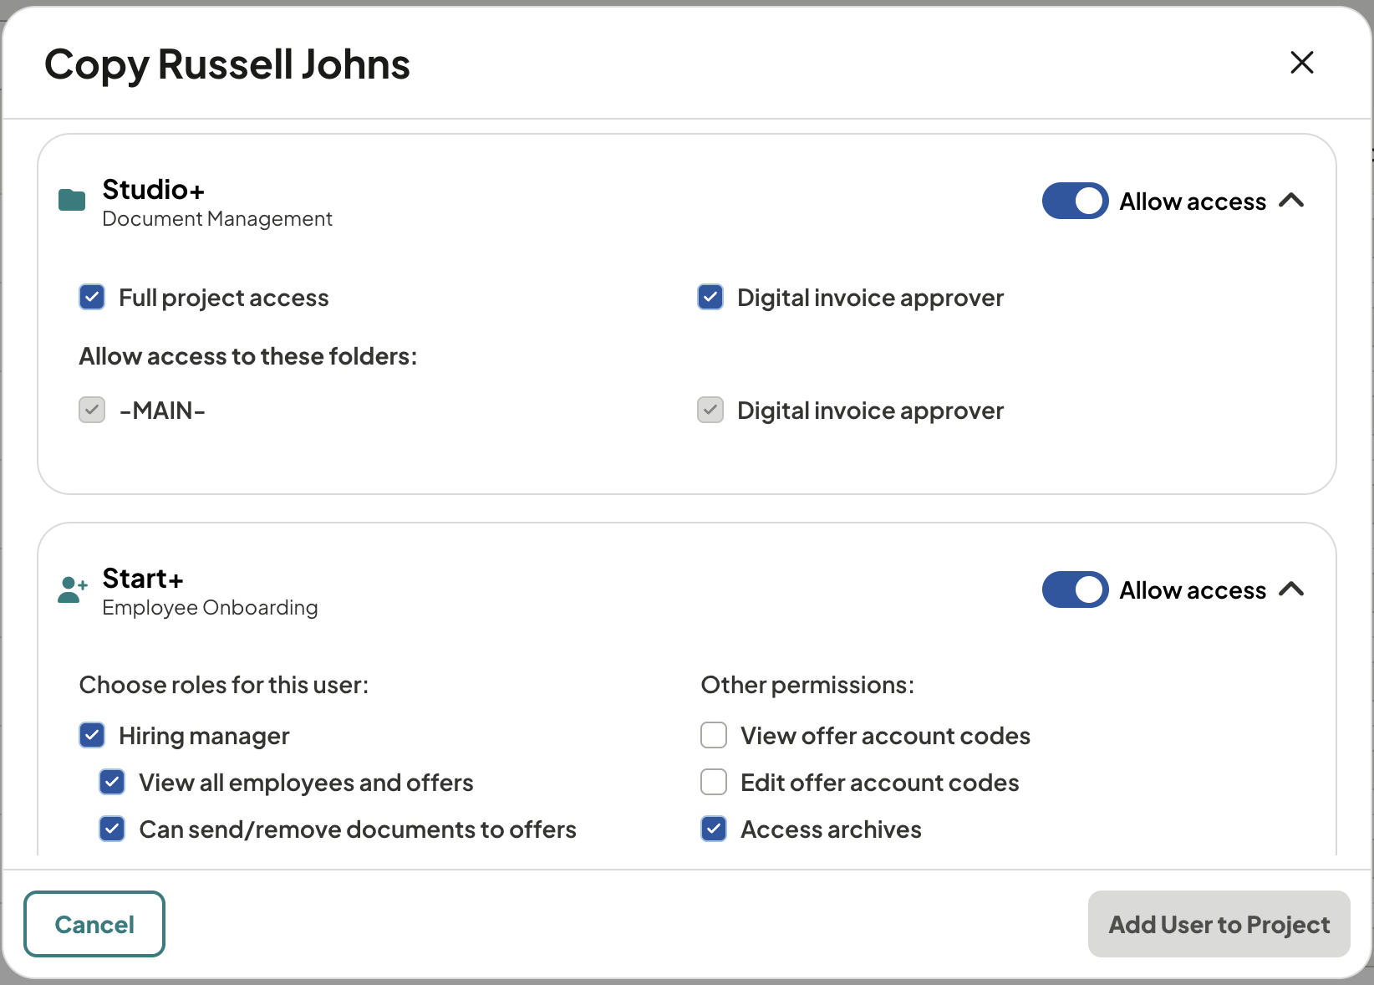Close the Copy Russell Johns dialog
This screenshot has height=985, width=1374.
click(1301, 62)
